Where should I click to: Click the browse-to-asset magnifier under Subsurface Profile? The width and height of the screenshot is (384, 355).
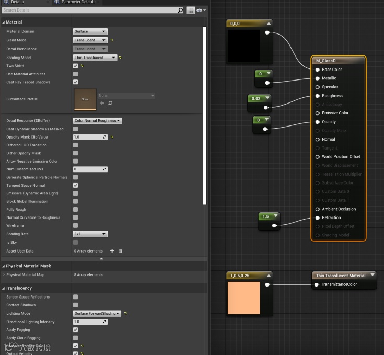pyautogui.click(x=110, y=104)
